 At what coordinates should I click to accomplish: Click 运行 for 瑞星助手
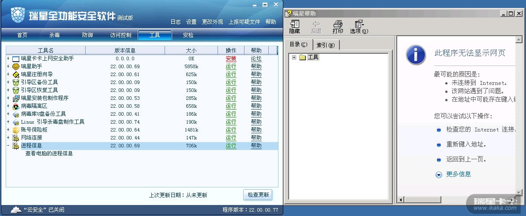pos(231,66)
